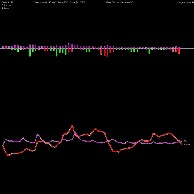This screenshot has width=194, height=194.
Task: Click the tallest red downward volume bar
Action: click(107, 53)
